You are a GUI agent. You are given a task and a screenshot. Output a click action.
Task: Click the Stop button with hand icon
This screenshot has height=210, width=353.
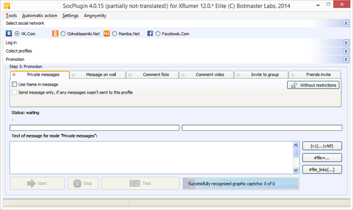click(83, 183)
